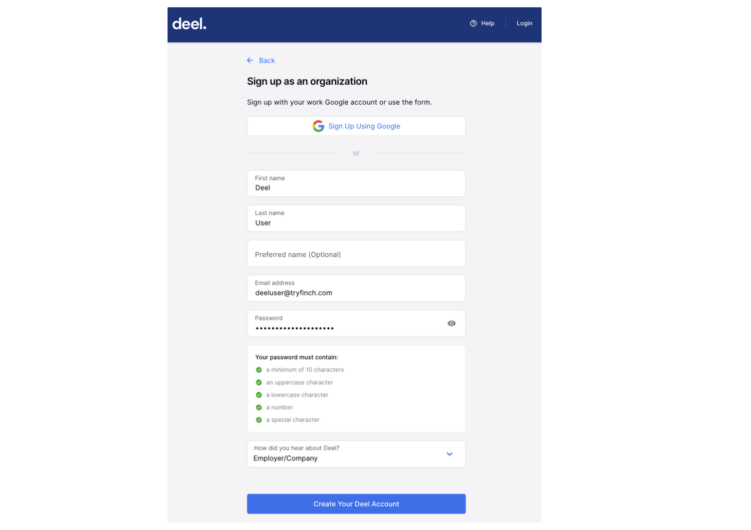Click the Help question mark icon in the header
This screenshot has height=530, width=751.
[x=473, y=23]
